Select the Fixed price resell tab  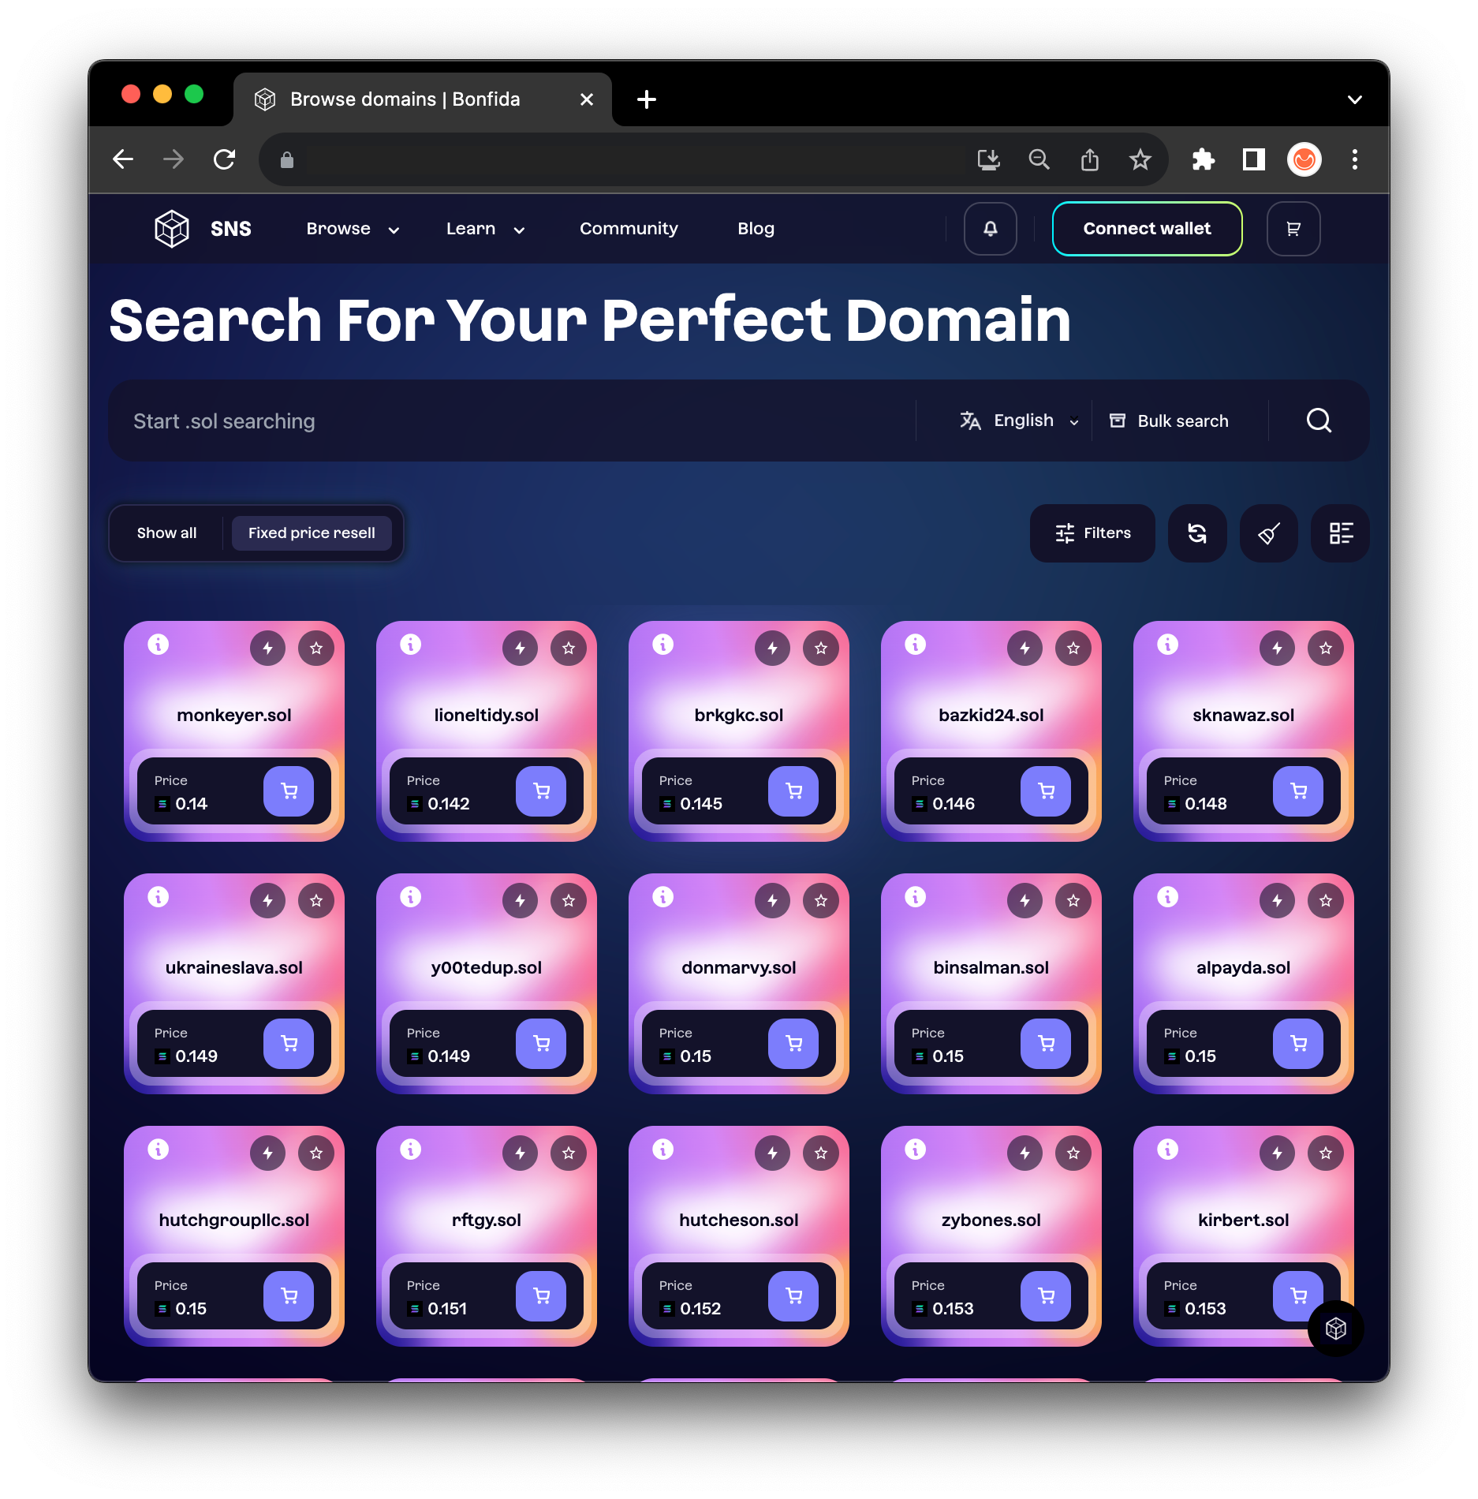[312, 533]
